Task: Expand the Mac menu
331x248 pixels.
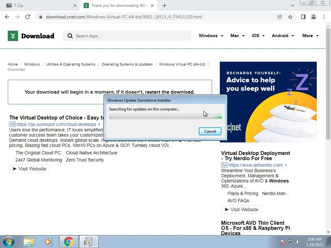Action: tap(238, 36)
